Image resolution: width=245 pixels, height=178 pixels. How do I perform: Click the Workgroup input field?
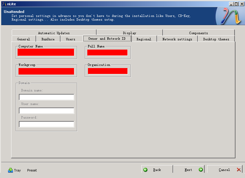pos(46,71)
